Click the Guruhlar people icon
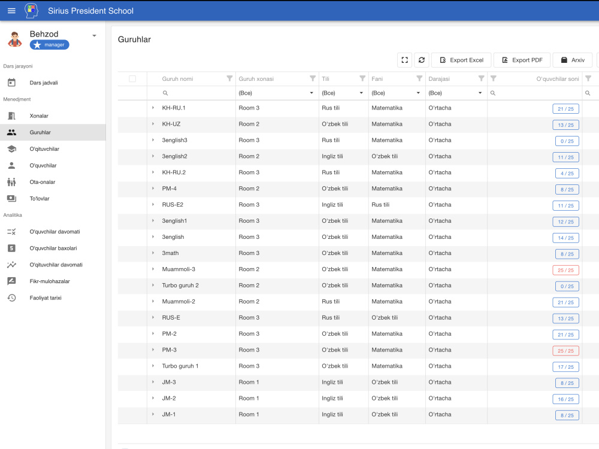 [x=12, y=132]
